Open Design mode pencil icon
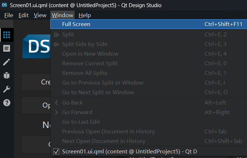The height and width of the screenshot is (158, 247). [6, 62]
